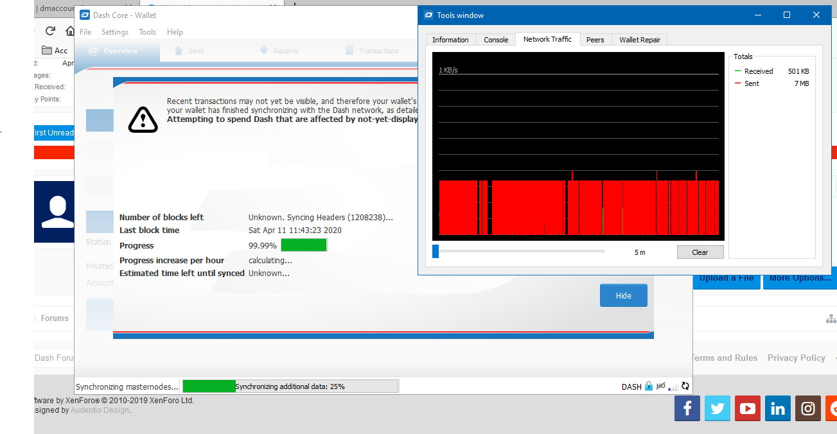Open the Instagram social icon

(808, 408)
